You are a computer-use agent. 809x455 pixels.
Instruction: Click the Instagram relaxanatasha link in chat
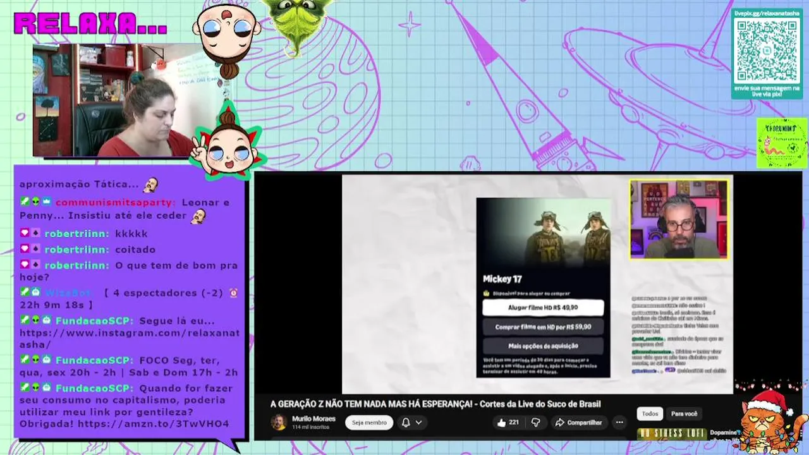pyautogui.click(x=130, y=339)
